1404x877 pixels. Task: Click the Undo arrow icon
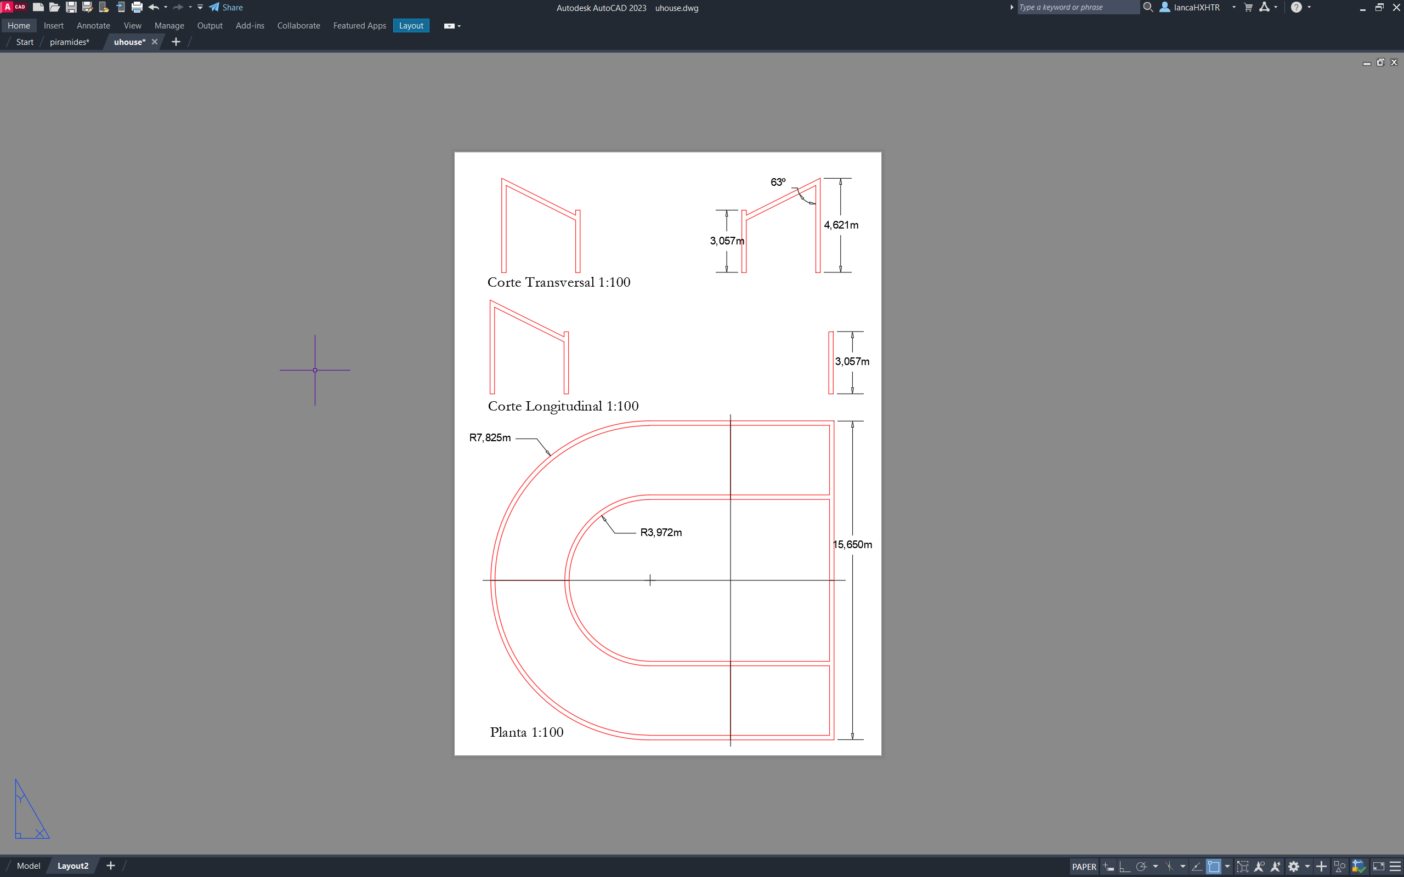[x=153, y=8]
